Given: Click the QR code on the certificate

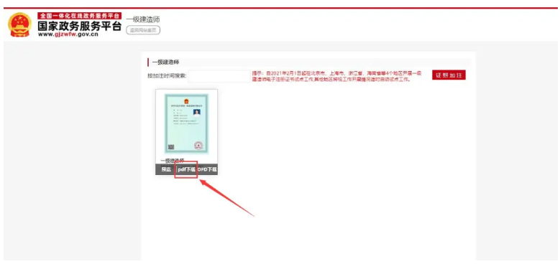Looking at the screenshot, I should (171, 147).
